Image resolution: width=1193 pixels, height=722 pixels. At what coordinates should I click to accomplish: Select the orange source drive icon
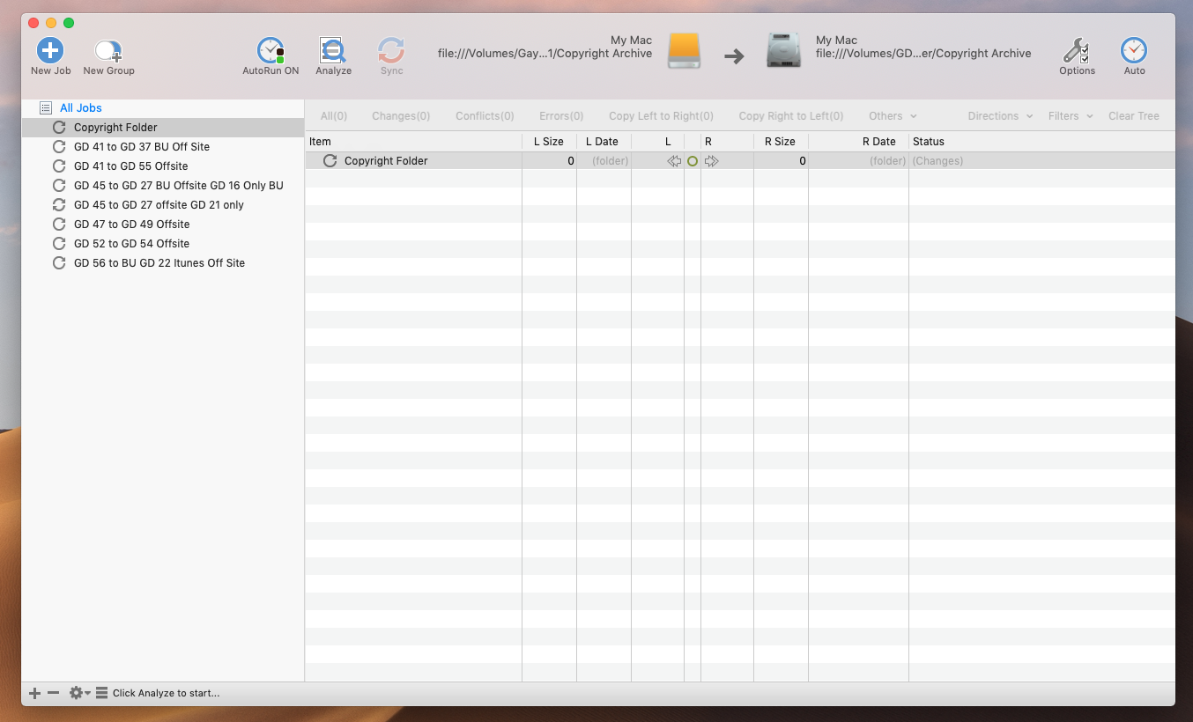point(685,51)
